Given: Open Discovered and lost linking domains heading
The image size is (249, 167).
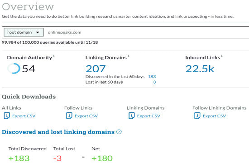Looking at the screenshot, I should pos(58,132).
